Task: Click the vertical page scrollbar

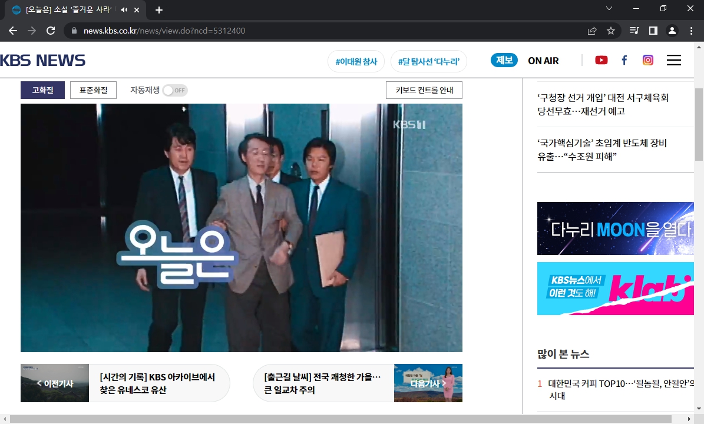Action: click(x=699, y=124)
